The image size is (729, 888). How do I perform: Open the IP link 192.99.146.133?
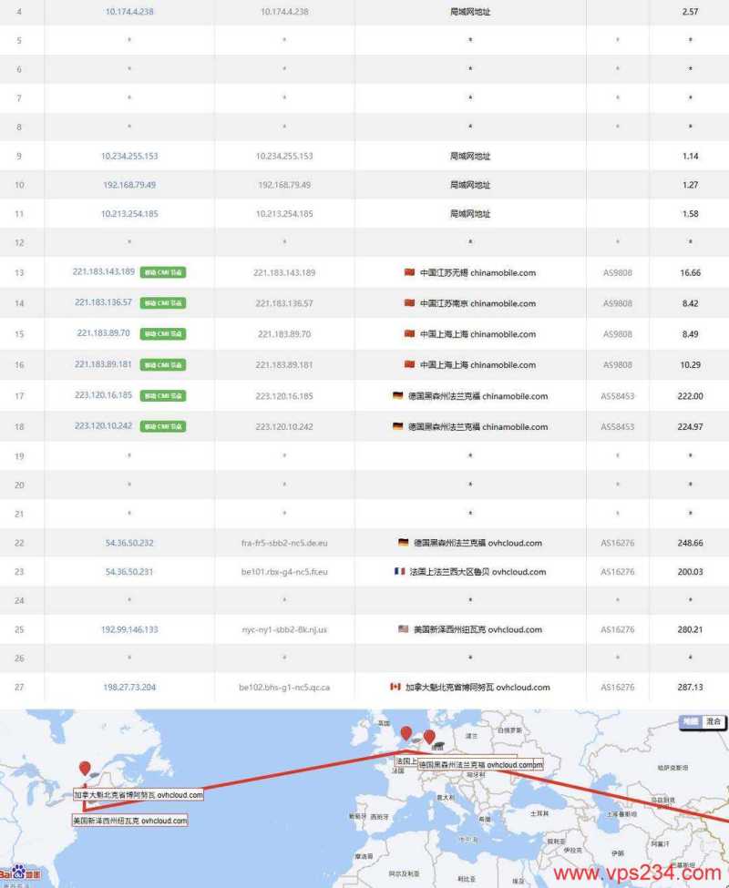tap(128, 628)
